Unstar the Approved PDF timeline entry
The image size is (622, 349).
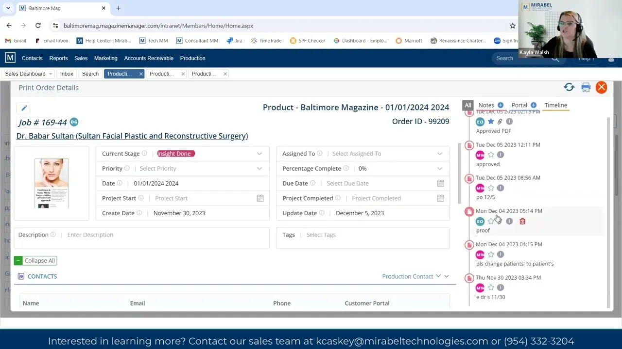[491, 122]
